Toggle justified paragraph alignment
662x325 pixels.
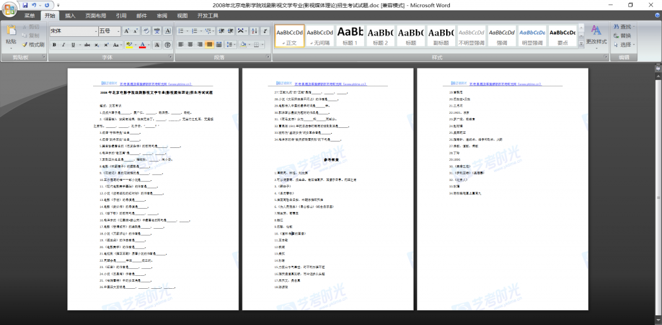click(210, 45)
